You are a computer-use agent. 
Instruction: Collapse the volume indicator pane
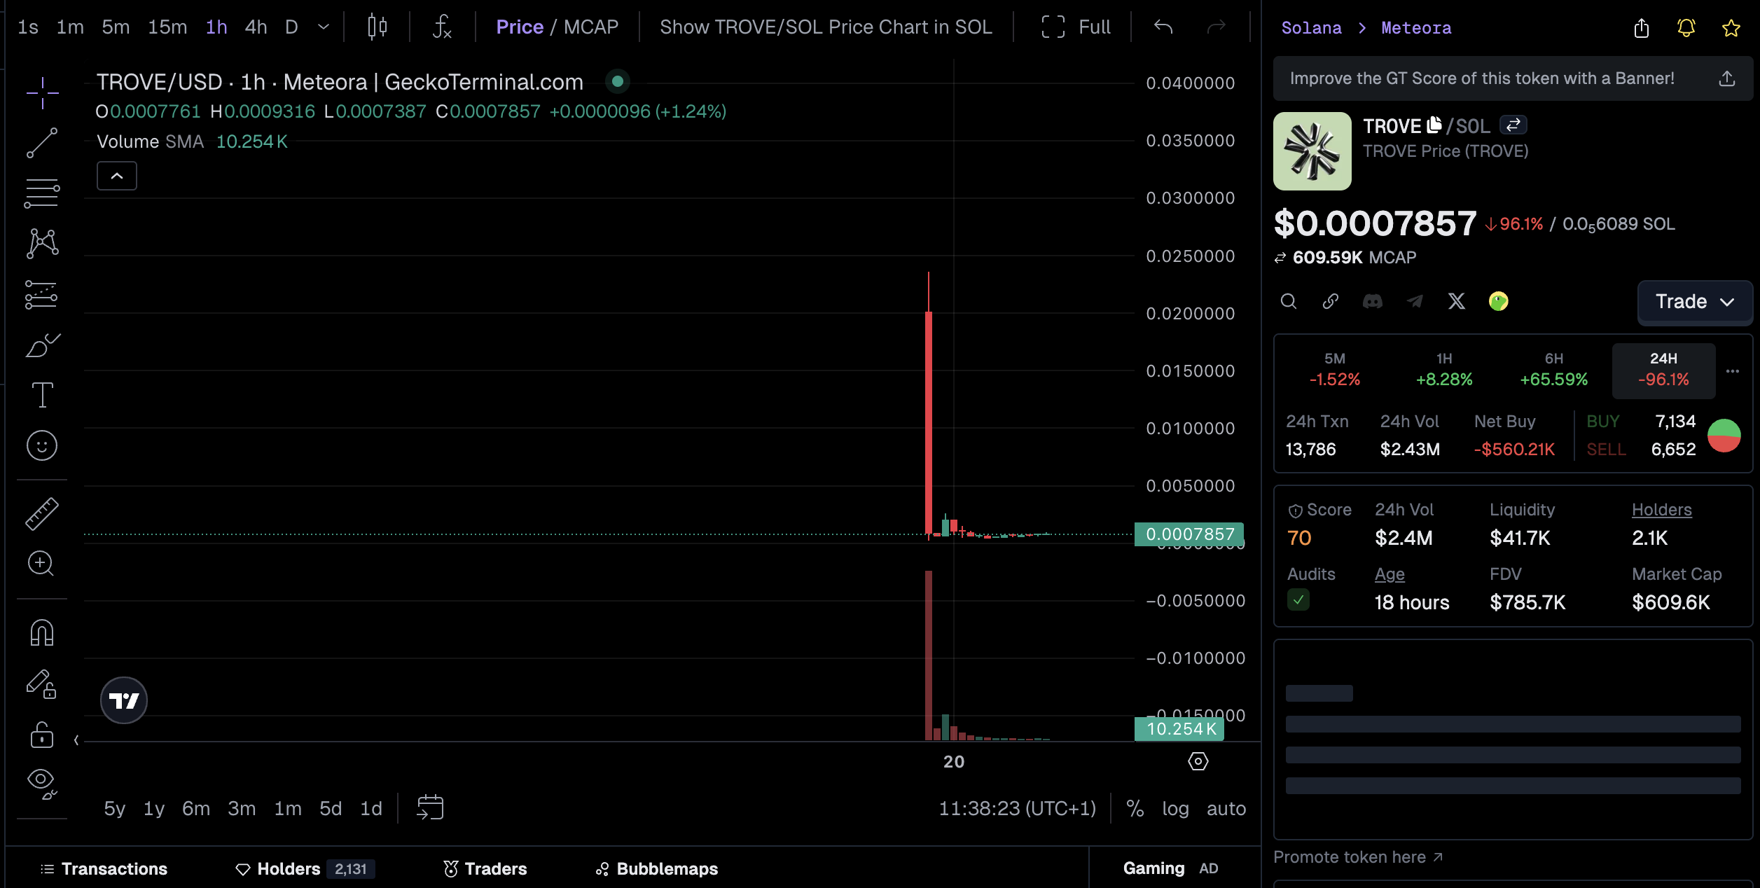click(x=116, y=176)
